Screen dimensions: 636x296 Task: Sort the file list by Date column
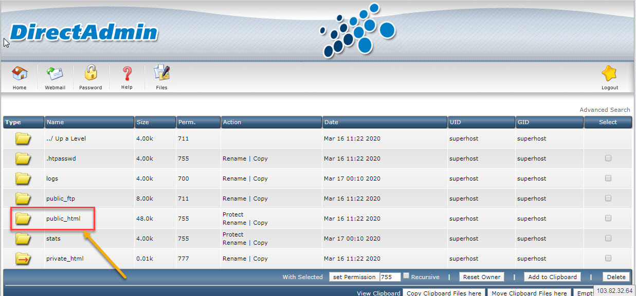point(331,122)
